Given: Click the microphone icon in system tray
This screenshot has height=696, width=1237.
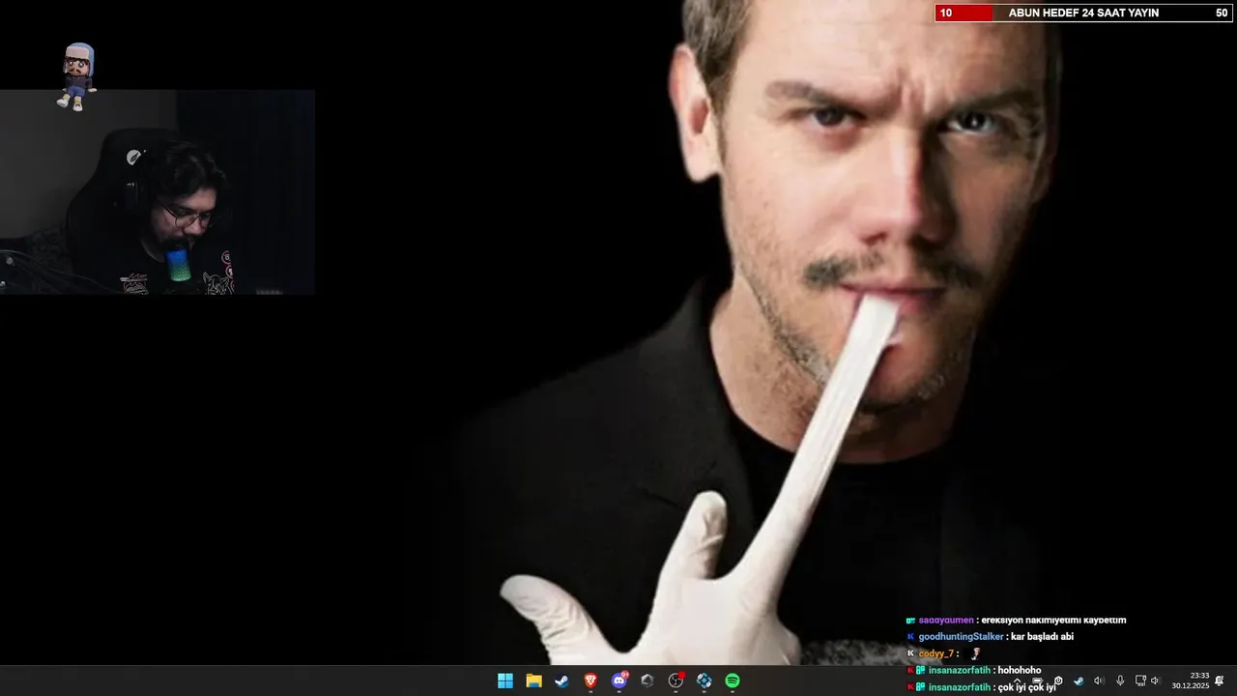Looking at the screenshot, I should point(1120,681).
